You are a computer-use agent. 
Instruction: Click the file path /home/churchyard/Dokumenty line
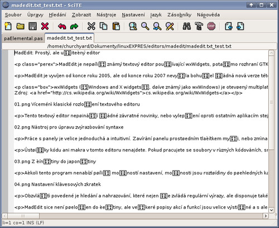(139, 46)
